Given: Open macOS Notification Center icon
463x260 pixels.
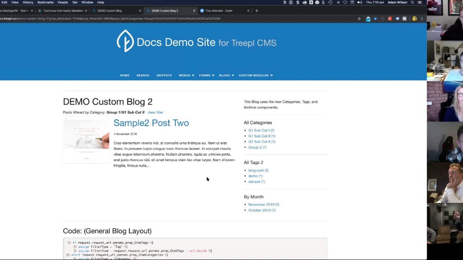Looking at the screenshot, I should tap(420, 3).
